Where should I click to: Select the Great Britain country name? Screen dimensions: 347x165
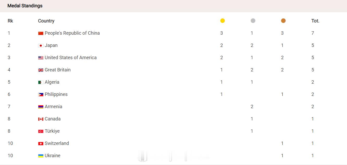coord(58,70)
